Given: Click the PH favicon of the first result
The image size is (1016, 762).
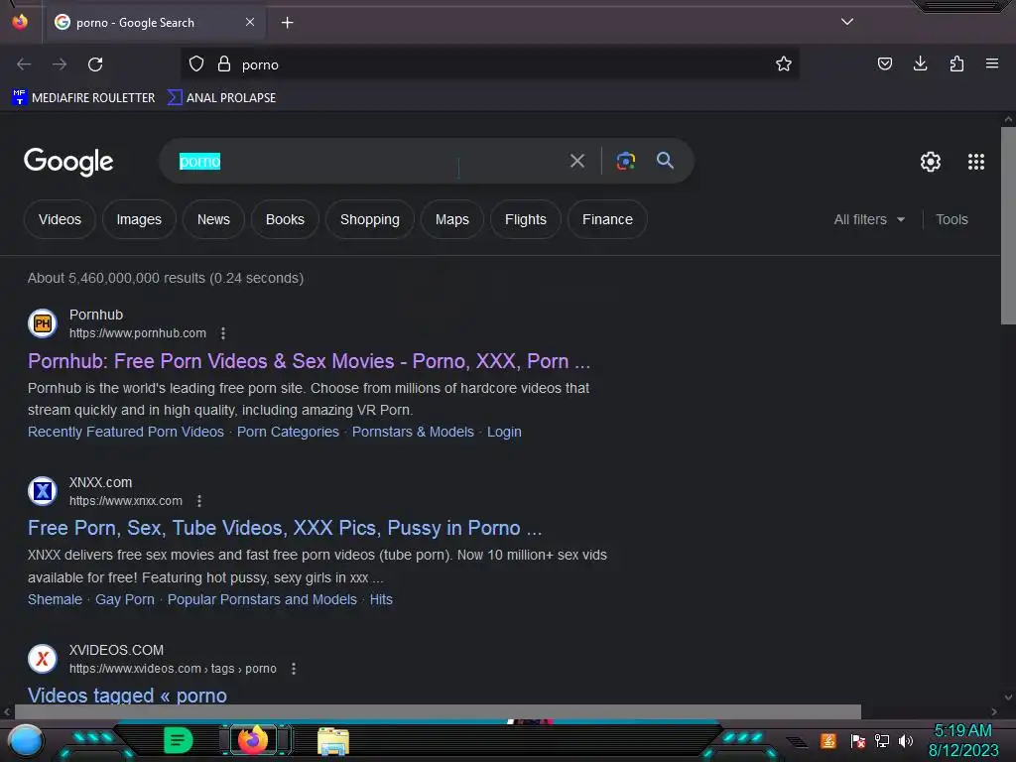Looking at the screenshot, I should (42, 323).
